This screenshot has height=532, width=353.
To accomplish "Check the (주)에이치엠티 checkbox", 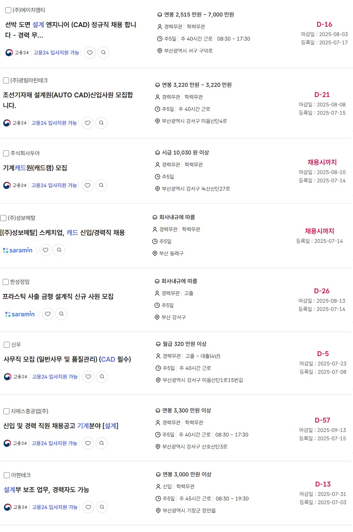I will 8,10.
